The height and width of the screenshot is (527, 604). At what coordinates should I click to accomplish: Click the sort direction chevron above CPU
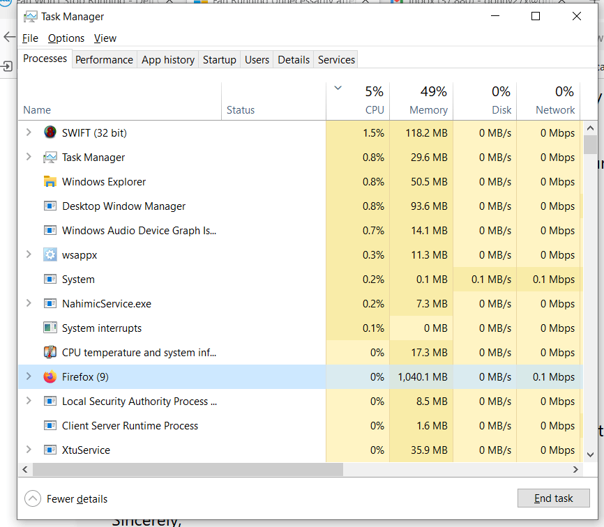(x=338, y=88)
